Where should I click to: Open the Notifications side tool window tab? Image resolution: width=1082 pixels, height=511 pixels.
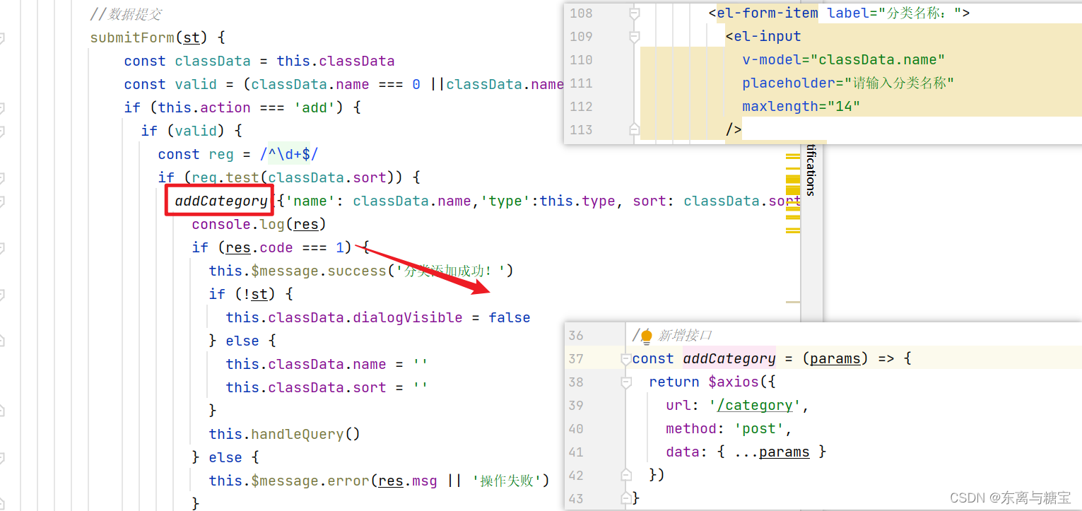coord(811,170)
